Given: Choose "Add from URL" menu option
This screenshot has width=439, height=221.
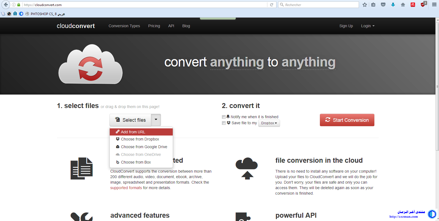Looking at the screenshot, I should pos(133,132).
